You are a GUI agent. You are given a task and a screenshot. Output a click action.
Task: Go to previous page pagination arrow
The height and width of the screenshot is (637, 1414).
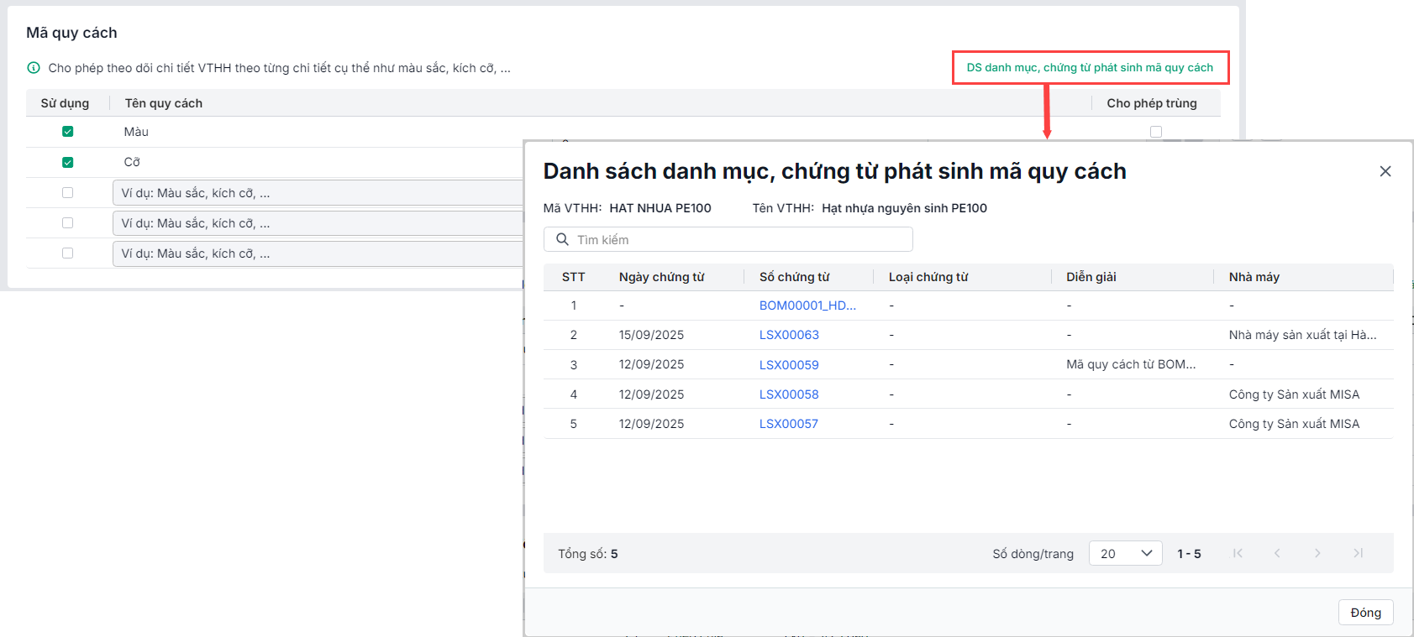1277,553
